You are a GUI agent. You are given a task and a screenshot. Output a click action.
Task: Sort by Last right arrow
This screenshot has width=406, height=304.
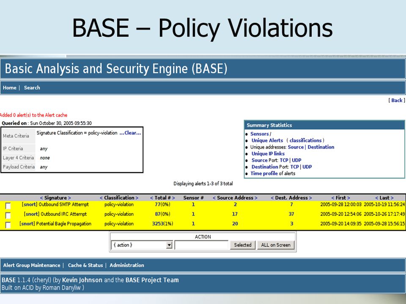pyautogui.click(x=392, y=198)
